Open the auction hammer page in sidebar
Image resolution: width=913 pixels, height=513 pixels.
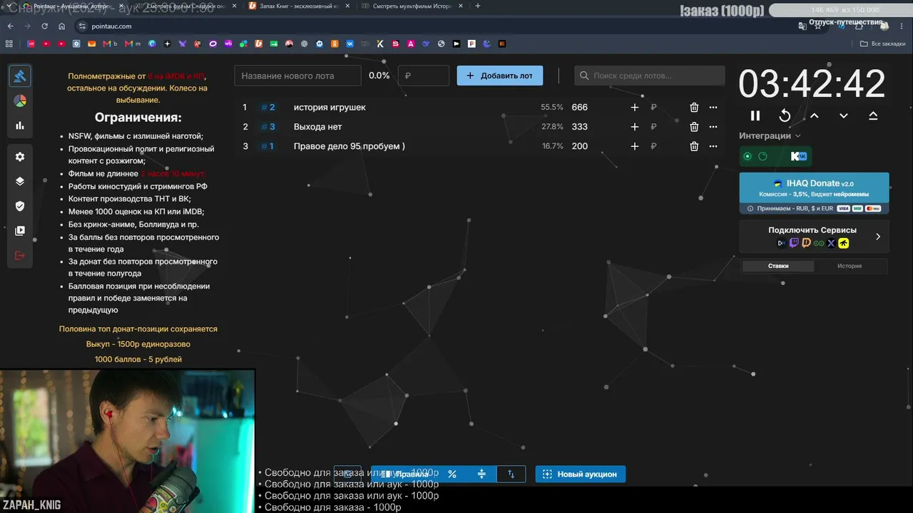[20, 76]
